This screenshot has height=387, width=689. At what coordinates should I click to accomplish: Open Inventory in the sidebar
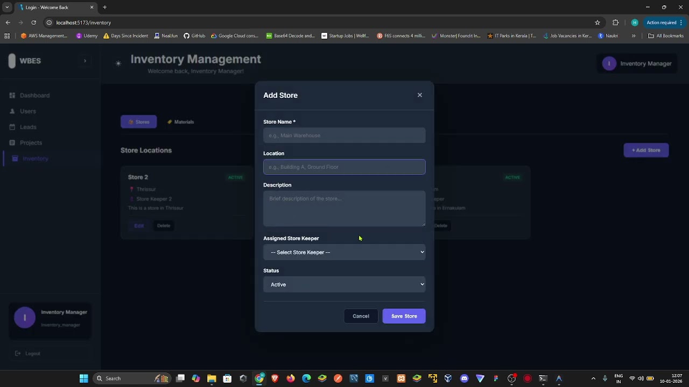[36, 159]
